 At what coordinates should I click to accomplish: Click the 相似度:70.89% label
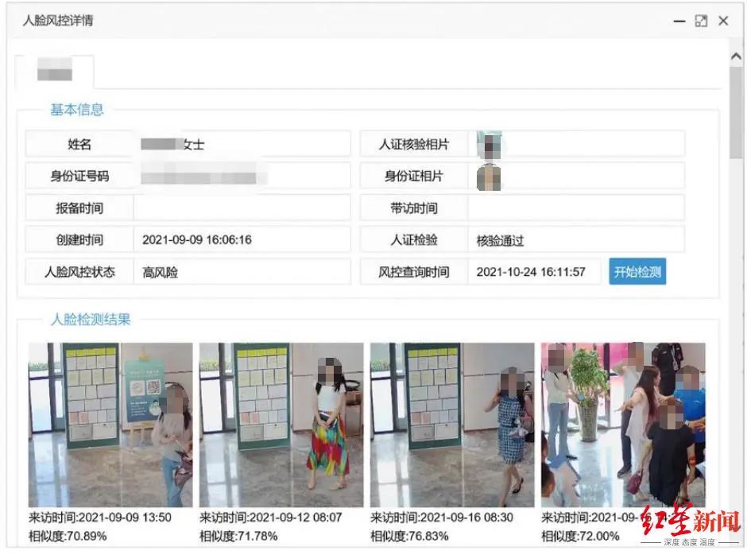tap(68, 536)
